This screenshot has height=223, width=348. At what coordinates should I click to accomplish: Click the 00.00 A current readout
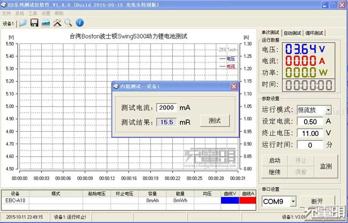pyautogui.click(x=305, y=61)
